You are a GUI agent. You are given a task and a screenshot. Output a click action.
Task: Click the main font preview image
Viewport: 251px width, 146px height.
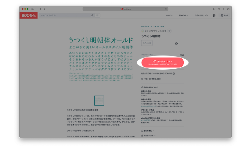click(x=101, y=59)
